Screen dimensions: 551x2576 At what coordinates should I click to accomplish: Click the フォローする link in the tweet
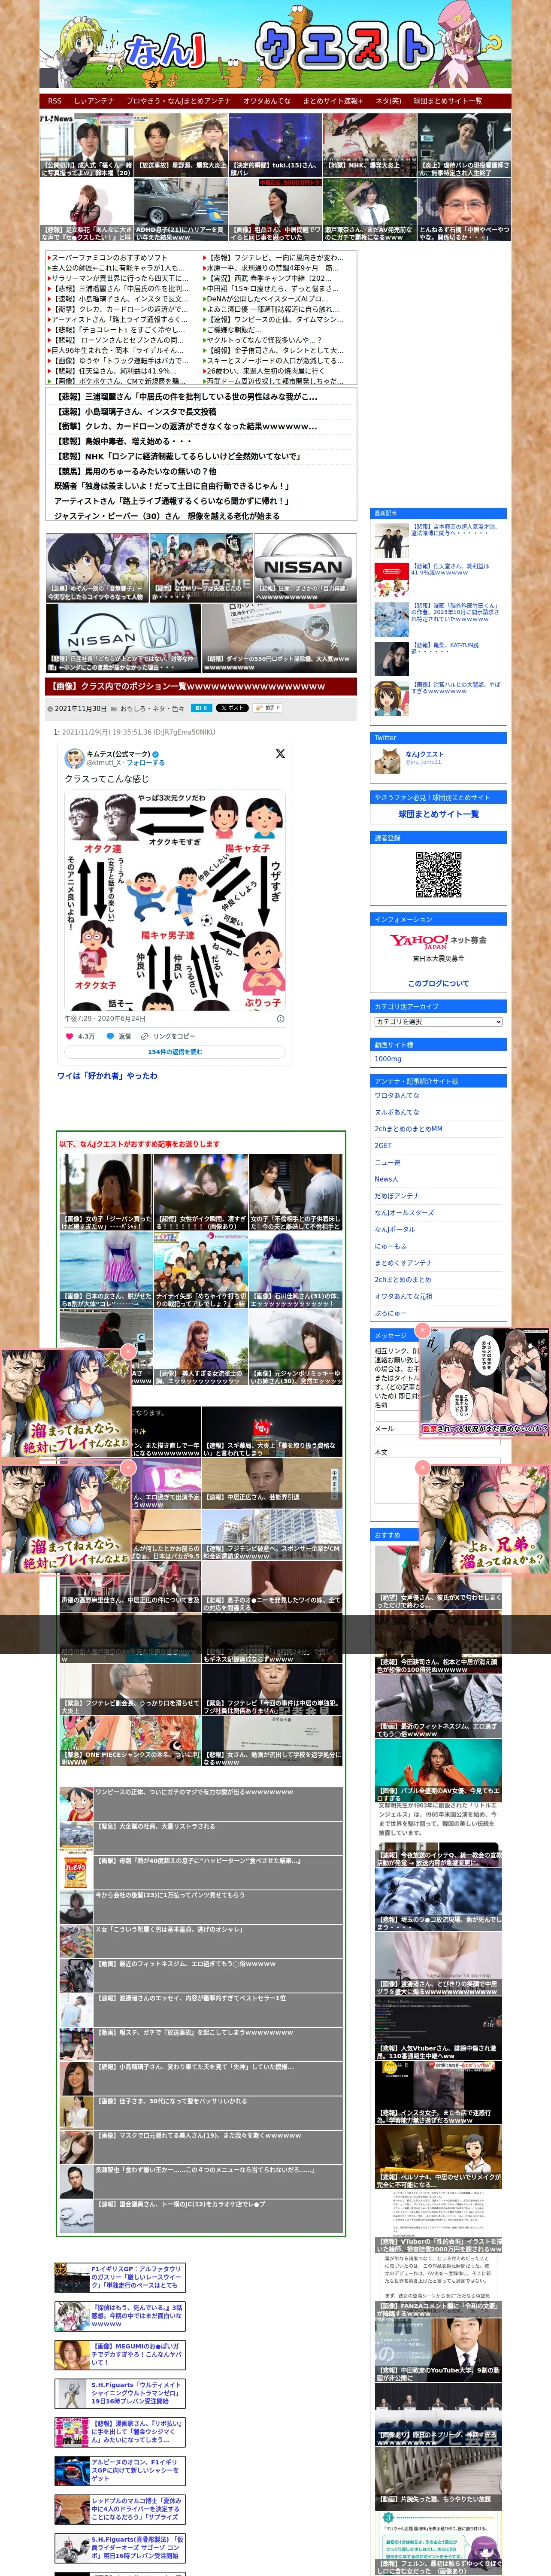coord(145,763)
